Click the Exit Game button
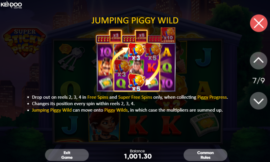 pos(67,155)
